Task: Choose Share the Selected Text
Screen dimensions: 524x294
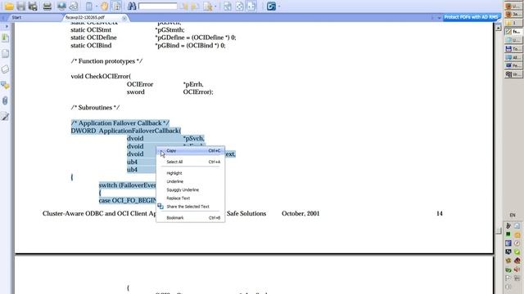Action: tap(190, 207)
